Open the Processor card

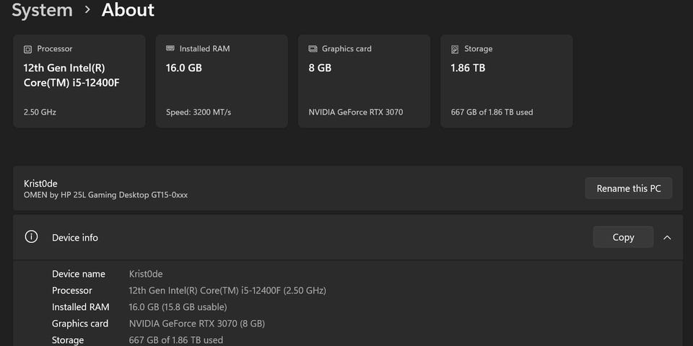pyautogui.click(x=79, y=81)
